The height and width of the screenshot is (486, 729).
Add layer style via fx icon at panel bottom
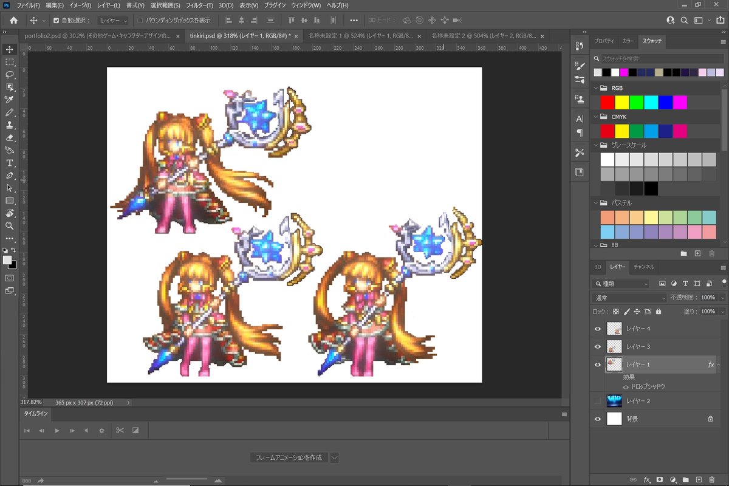[646, 479]
